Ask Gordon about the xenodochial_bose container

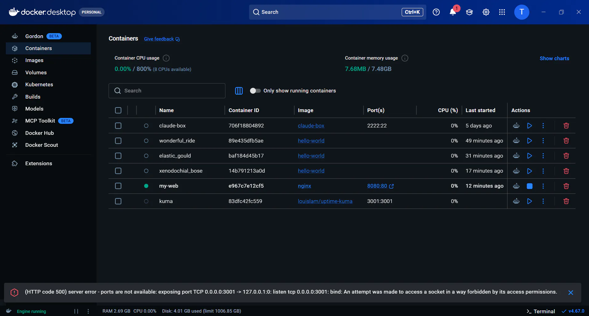[x=516, y=171]
